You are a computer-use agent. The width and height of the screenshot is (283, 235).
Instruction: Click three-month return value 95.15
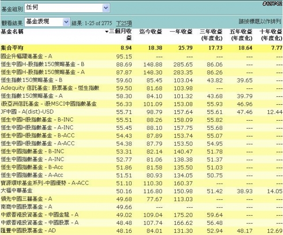tap(124, 57)
